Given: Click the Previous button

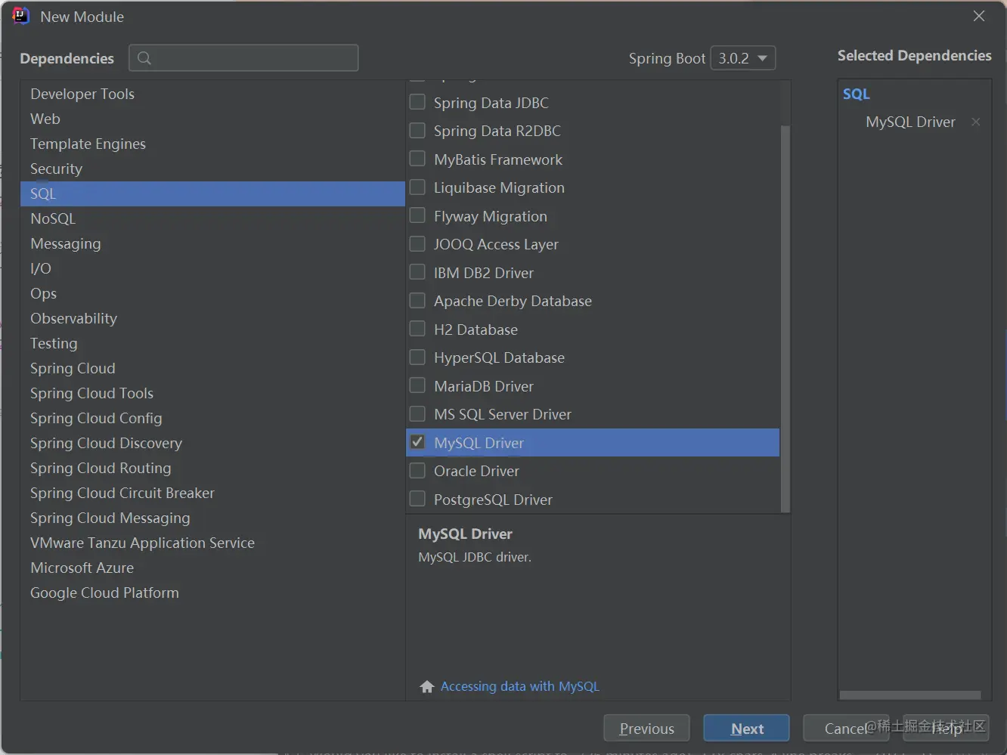Looking at the screenshot, I should (x=646, y=729).
